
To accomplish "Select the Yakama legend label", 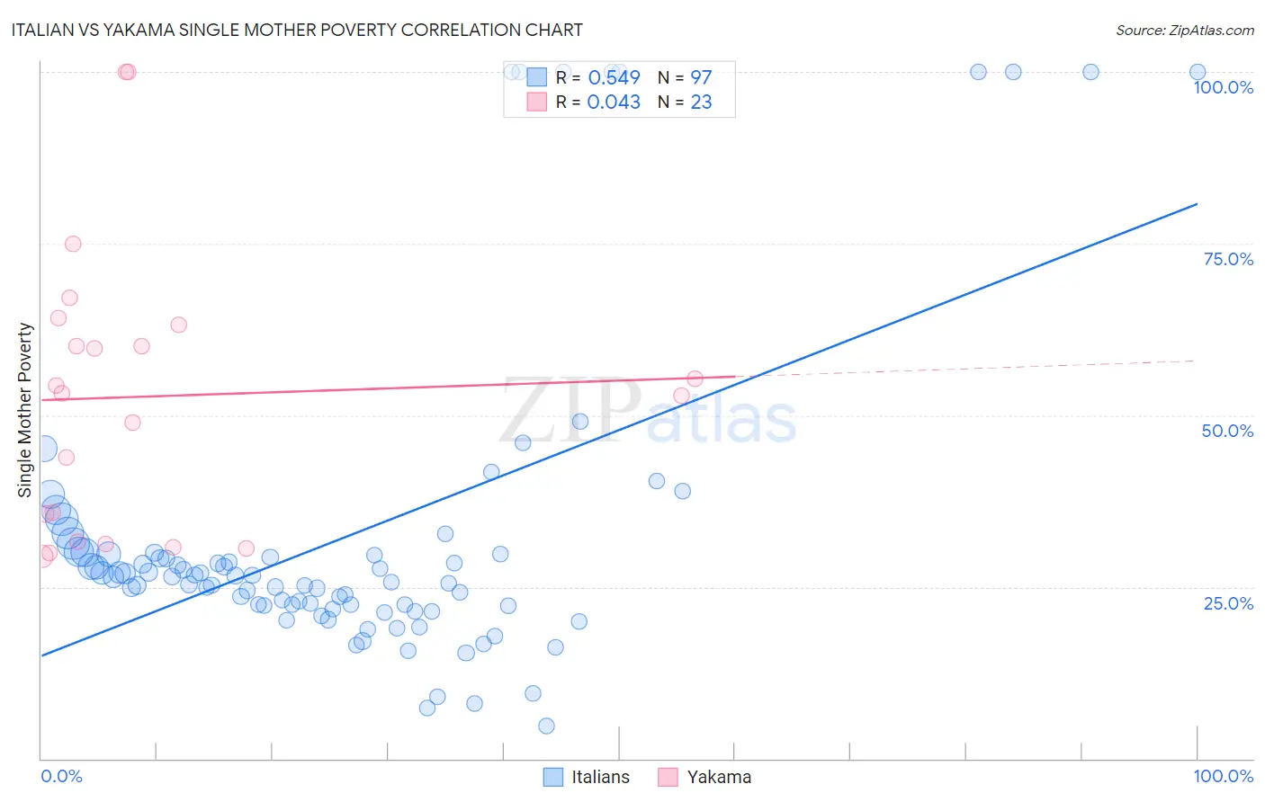I will pos(719,777).
